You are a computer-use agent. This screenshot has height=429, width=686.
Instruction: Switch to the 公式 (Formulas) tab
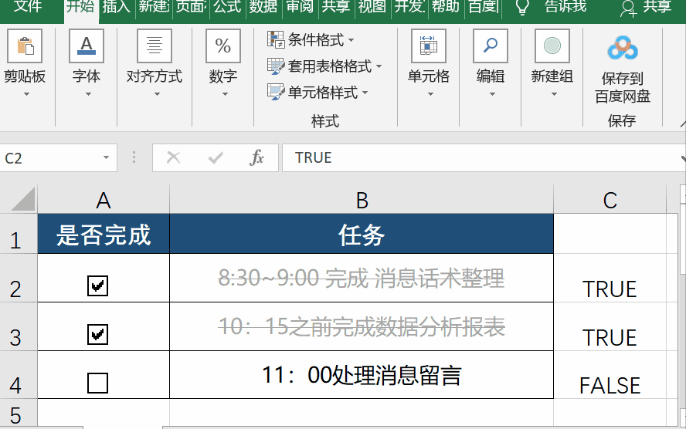click(227, 6)
